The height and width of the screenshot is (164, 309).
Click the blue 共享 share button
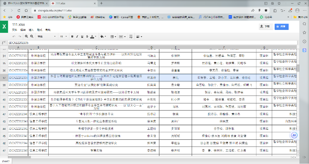point(281,26)
